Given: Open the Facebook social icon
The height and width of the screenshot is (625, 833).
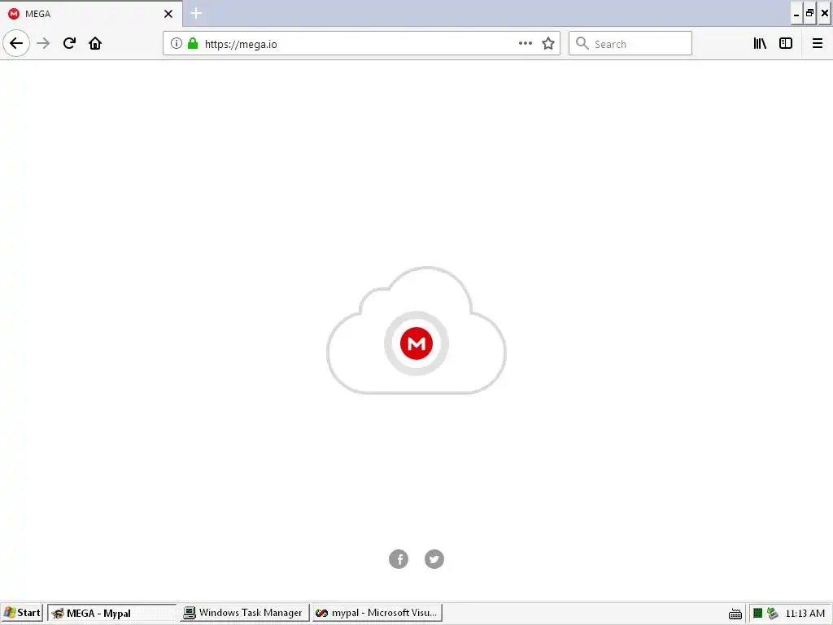Looking at the screenshot, I should click(x=399, y=559).
